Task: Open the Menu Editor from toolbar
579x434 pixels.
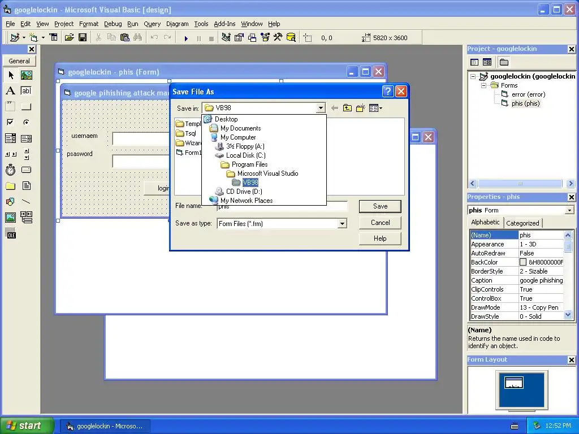Action: pyautogui.click(x=54, y=37)
